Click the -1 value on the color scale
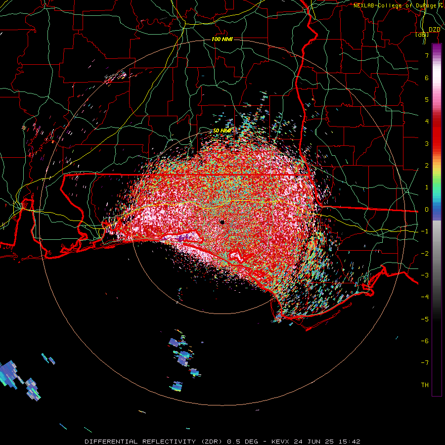Screen dimensions: 445x445 (x=425, y=231)
